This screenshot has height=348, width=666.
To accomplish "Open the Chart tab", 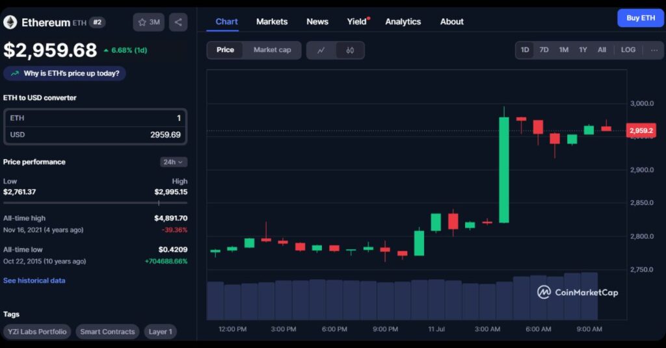I will (x=226, y=21).
